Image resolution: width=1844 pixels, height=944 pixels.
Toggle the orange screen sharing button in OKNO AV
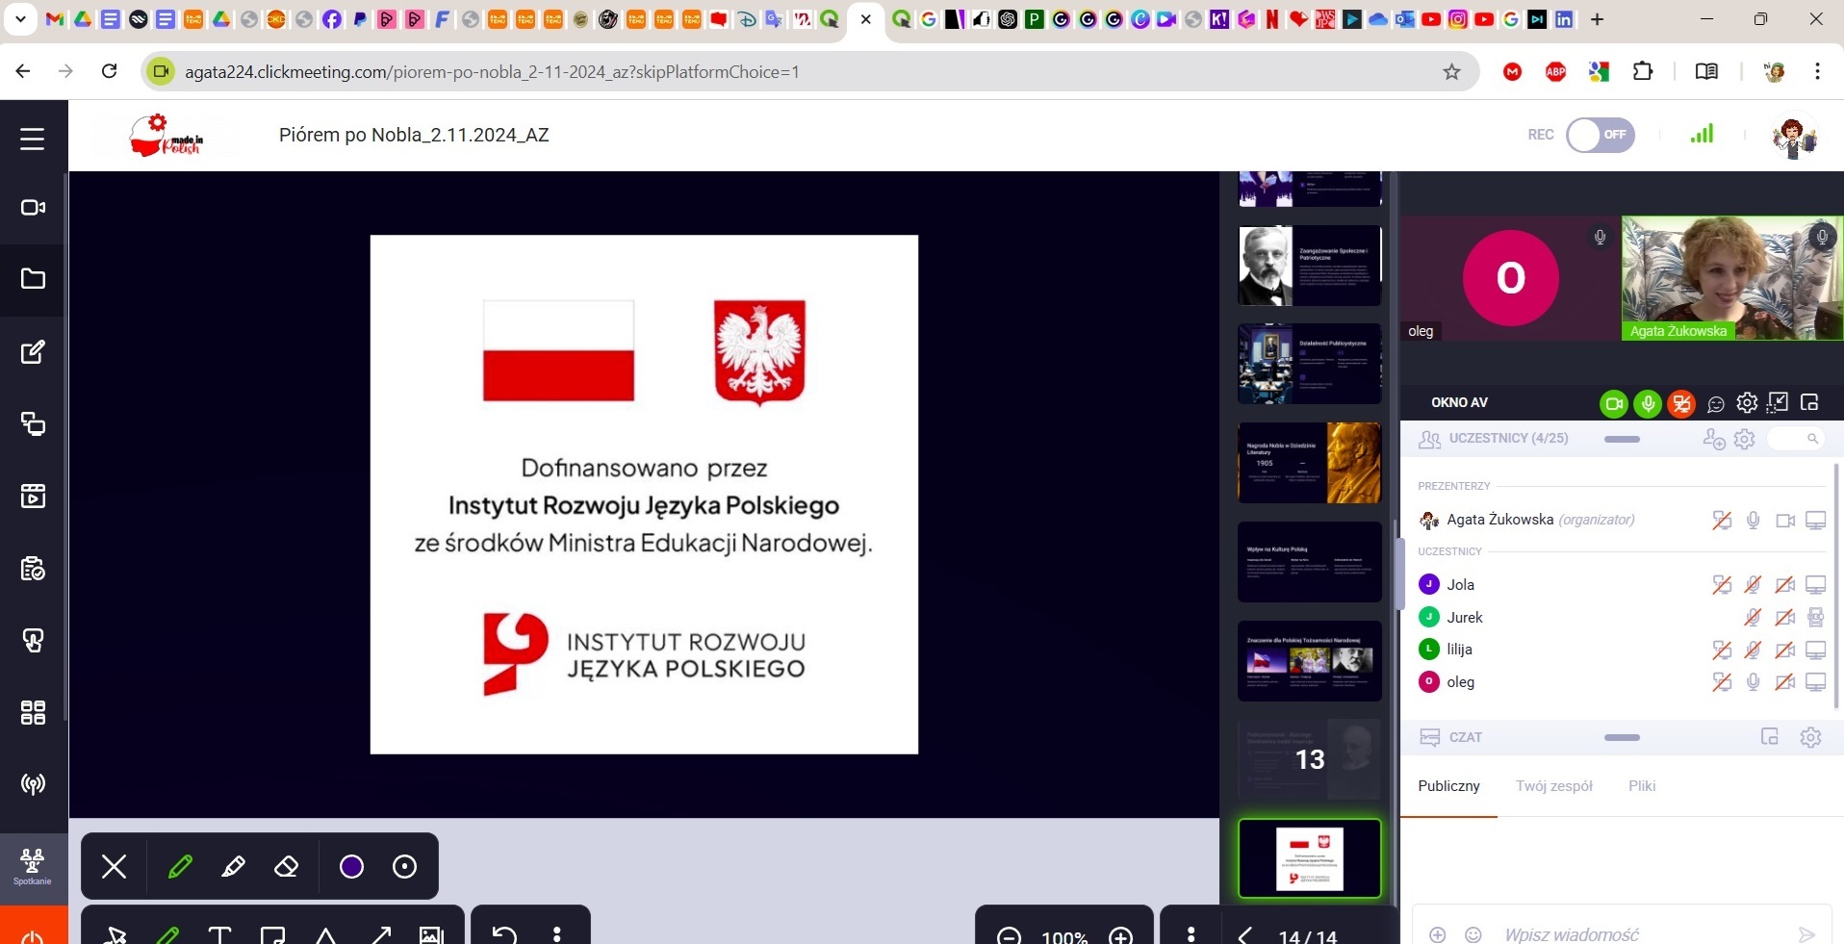coord(1681,404)
